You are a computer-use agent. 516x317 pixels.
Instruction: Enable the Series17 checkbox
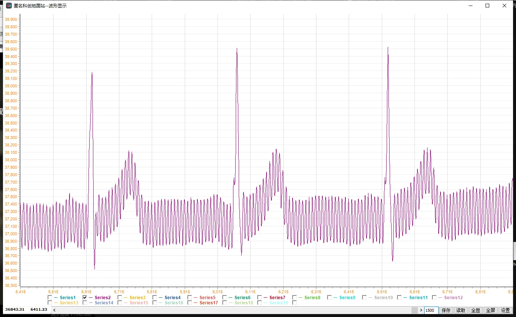(190, 303)
